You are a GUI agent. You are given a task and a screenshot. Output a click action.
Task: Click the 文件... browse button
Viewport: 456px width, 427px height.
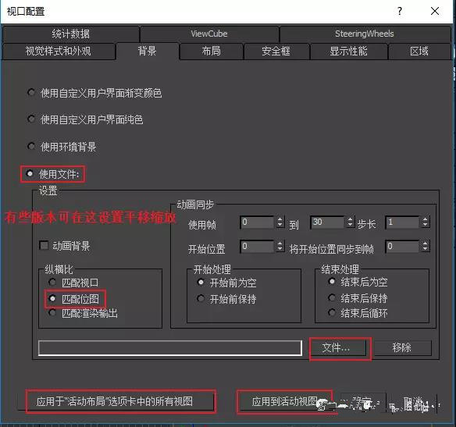pos(337,347)
